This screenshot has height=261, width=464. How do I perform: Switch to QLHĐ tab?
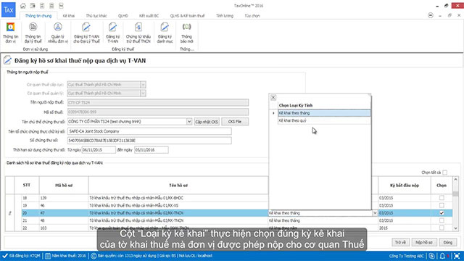click(123, 16)
